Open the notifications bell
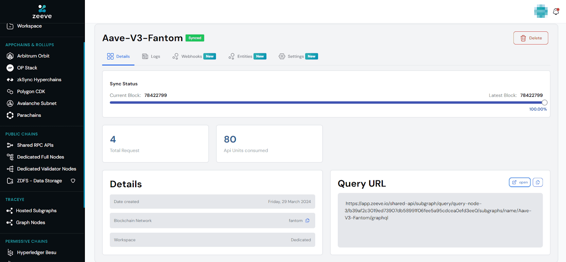 pyautogui.click(x=556, y=11)
